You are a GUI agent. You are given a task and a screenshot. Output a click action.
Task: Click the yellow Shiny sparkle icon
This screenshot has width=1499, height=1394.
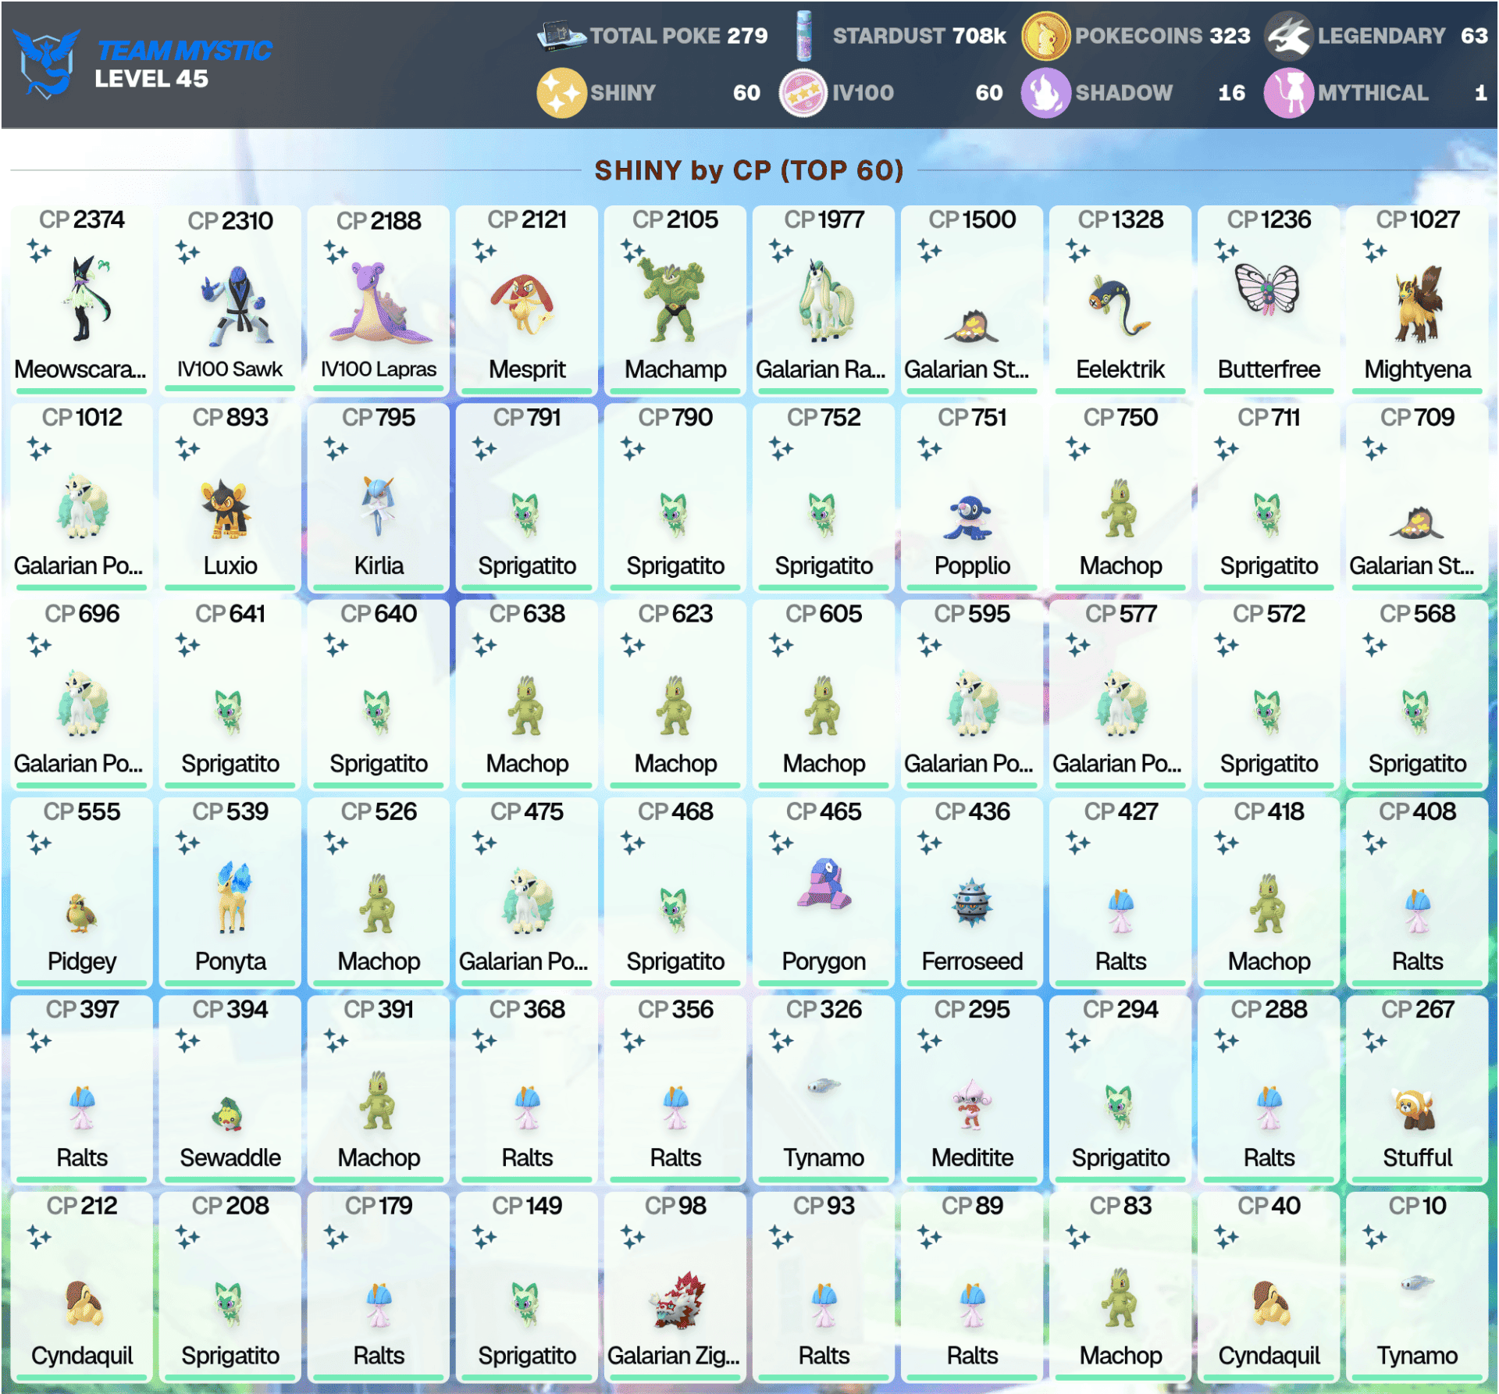pos(561,93)
